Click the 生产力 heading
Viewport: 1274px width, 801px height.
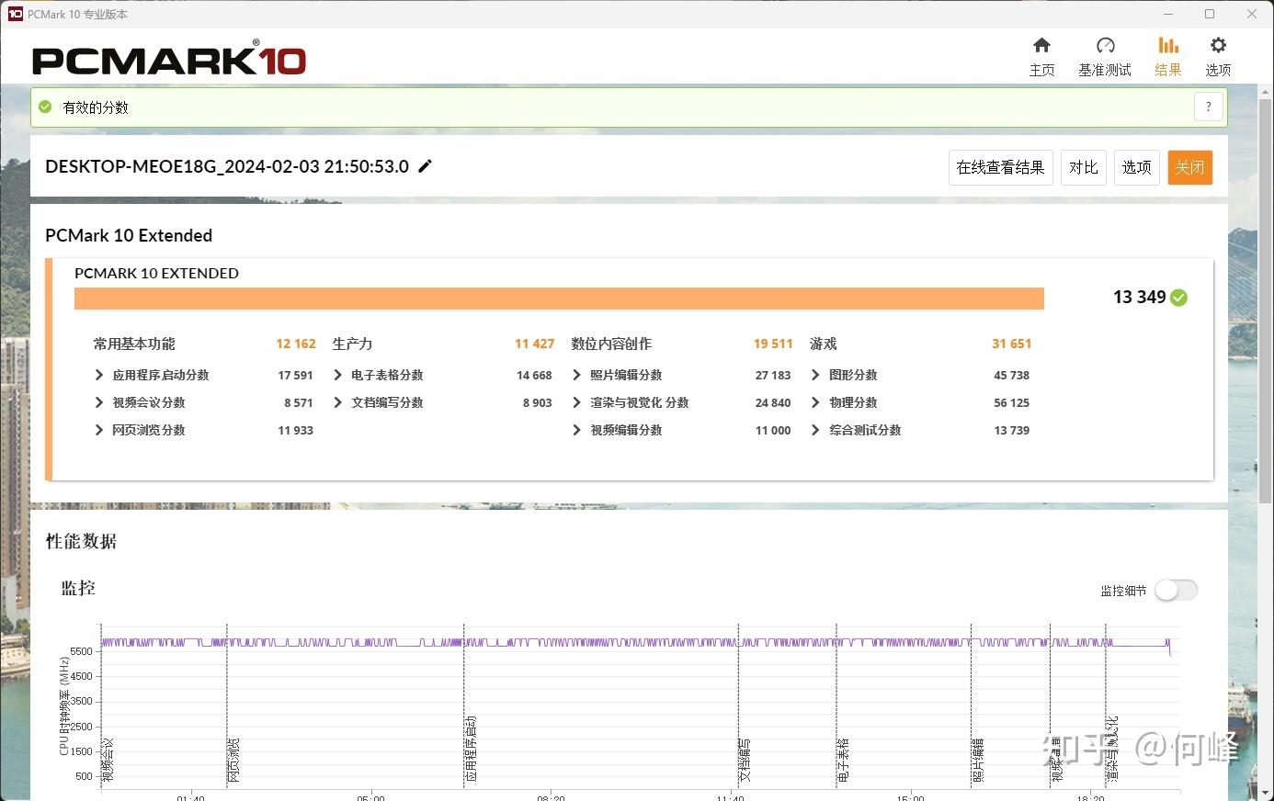coord(352,344)
